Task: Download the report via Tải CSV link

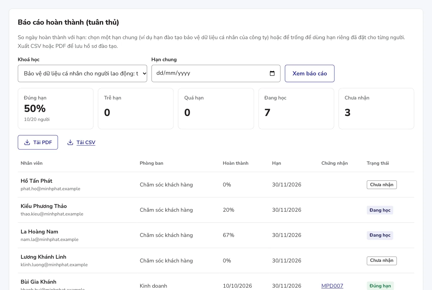Action: pyautogui.click(x=86, y=142)
